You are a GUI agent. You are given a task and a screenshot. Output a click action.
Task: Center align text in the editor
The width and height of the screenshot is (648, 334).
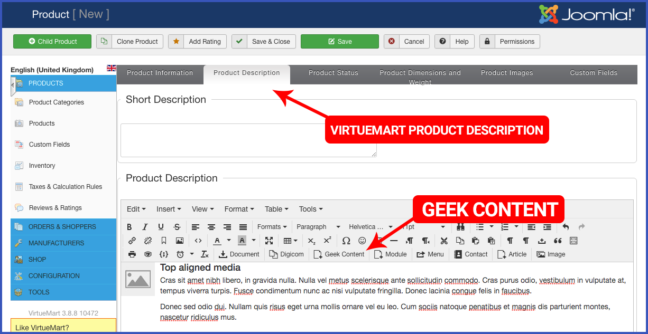pos(211,227)
